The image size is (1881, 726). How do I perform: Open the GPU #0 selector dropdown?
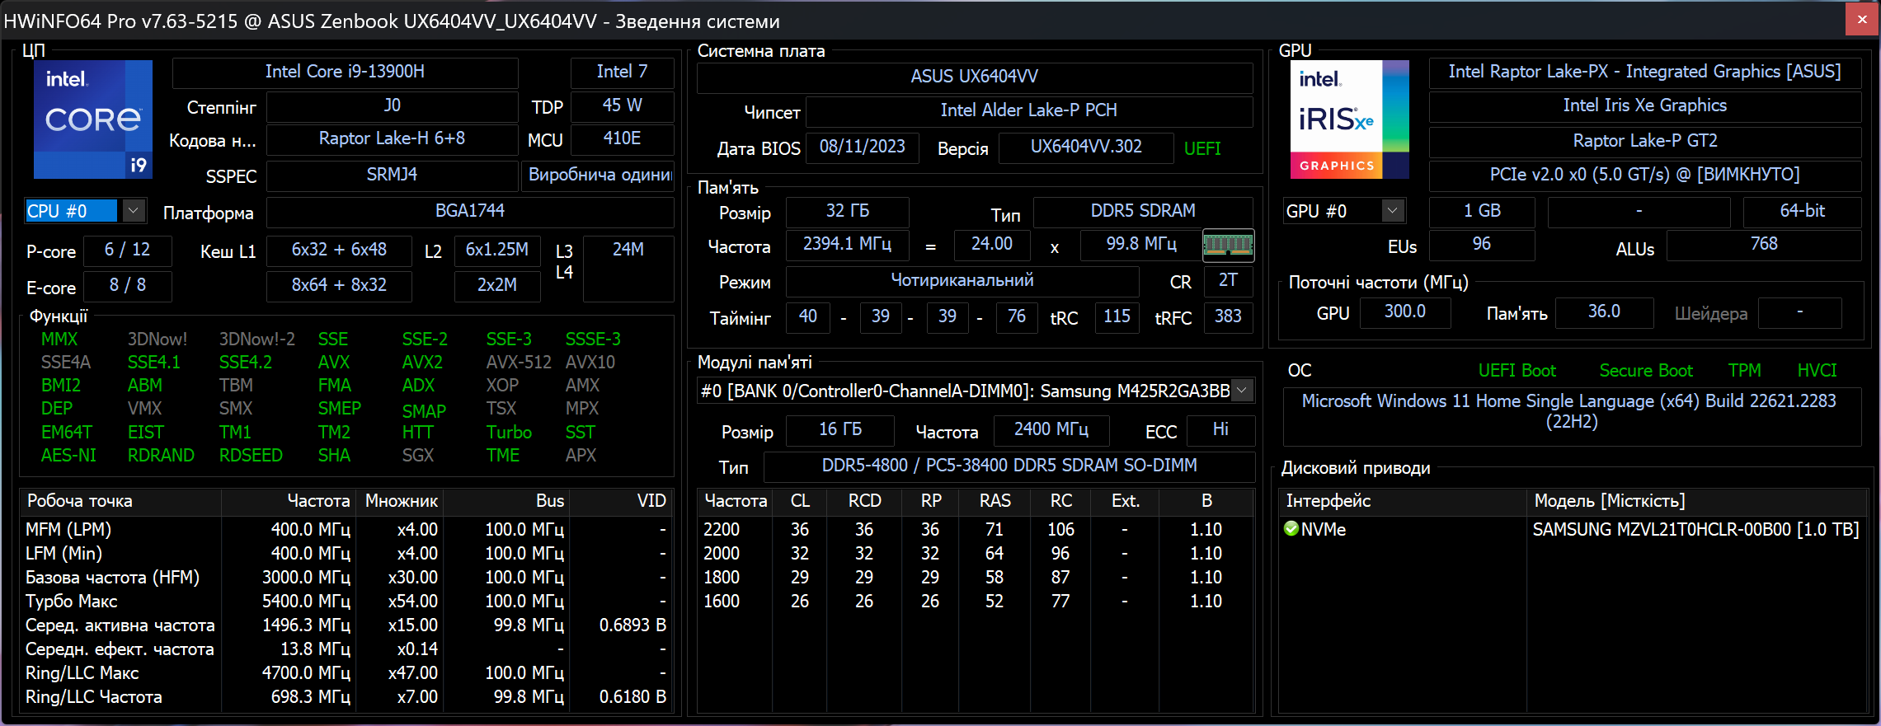point(1392,211)
